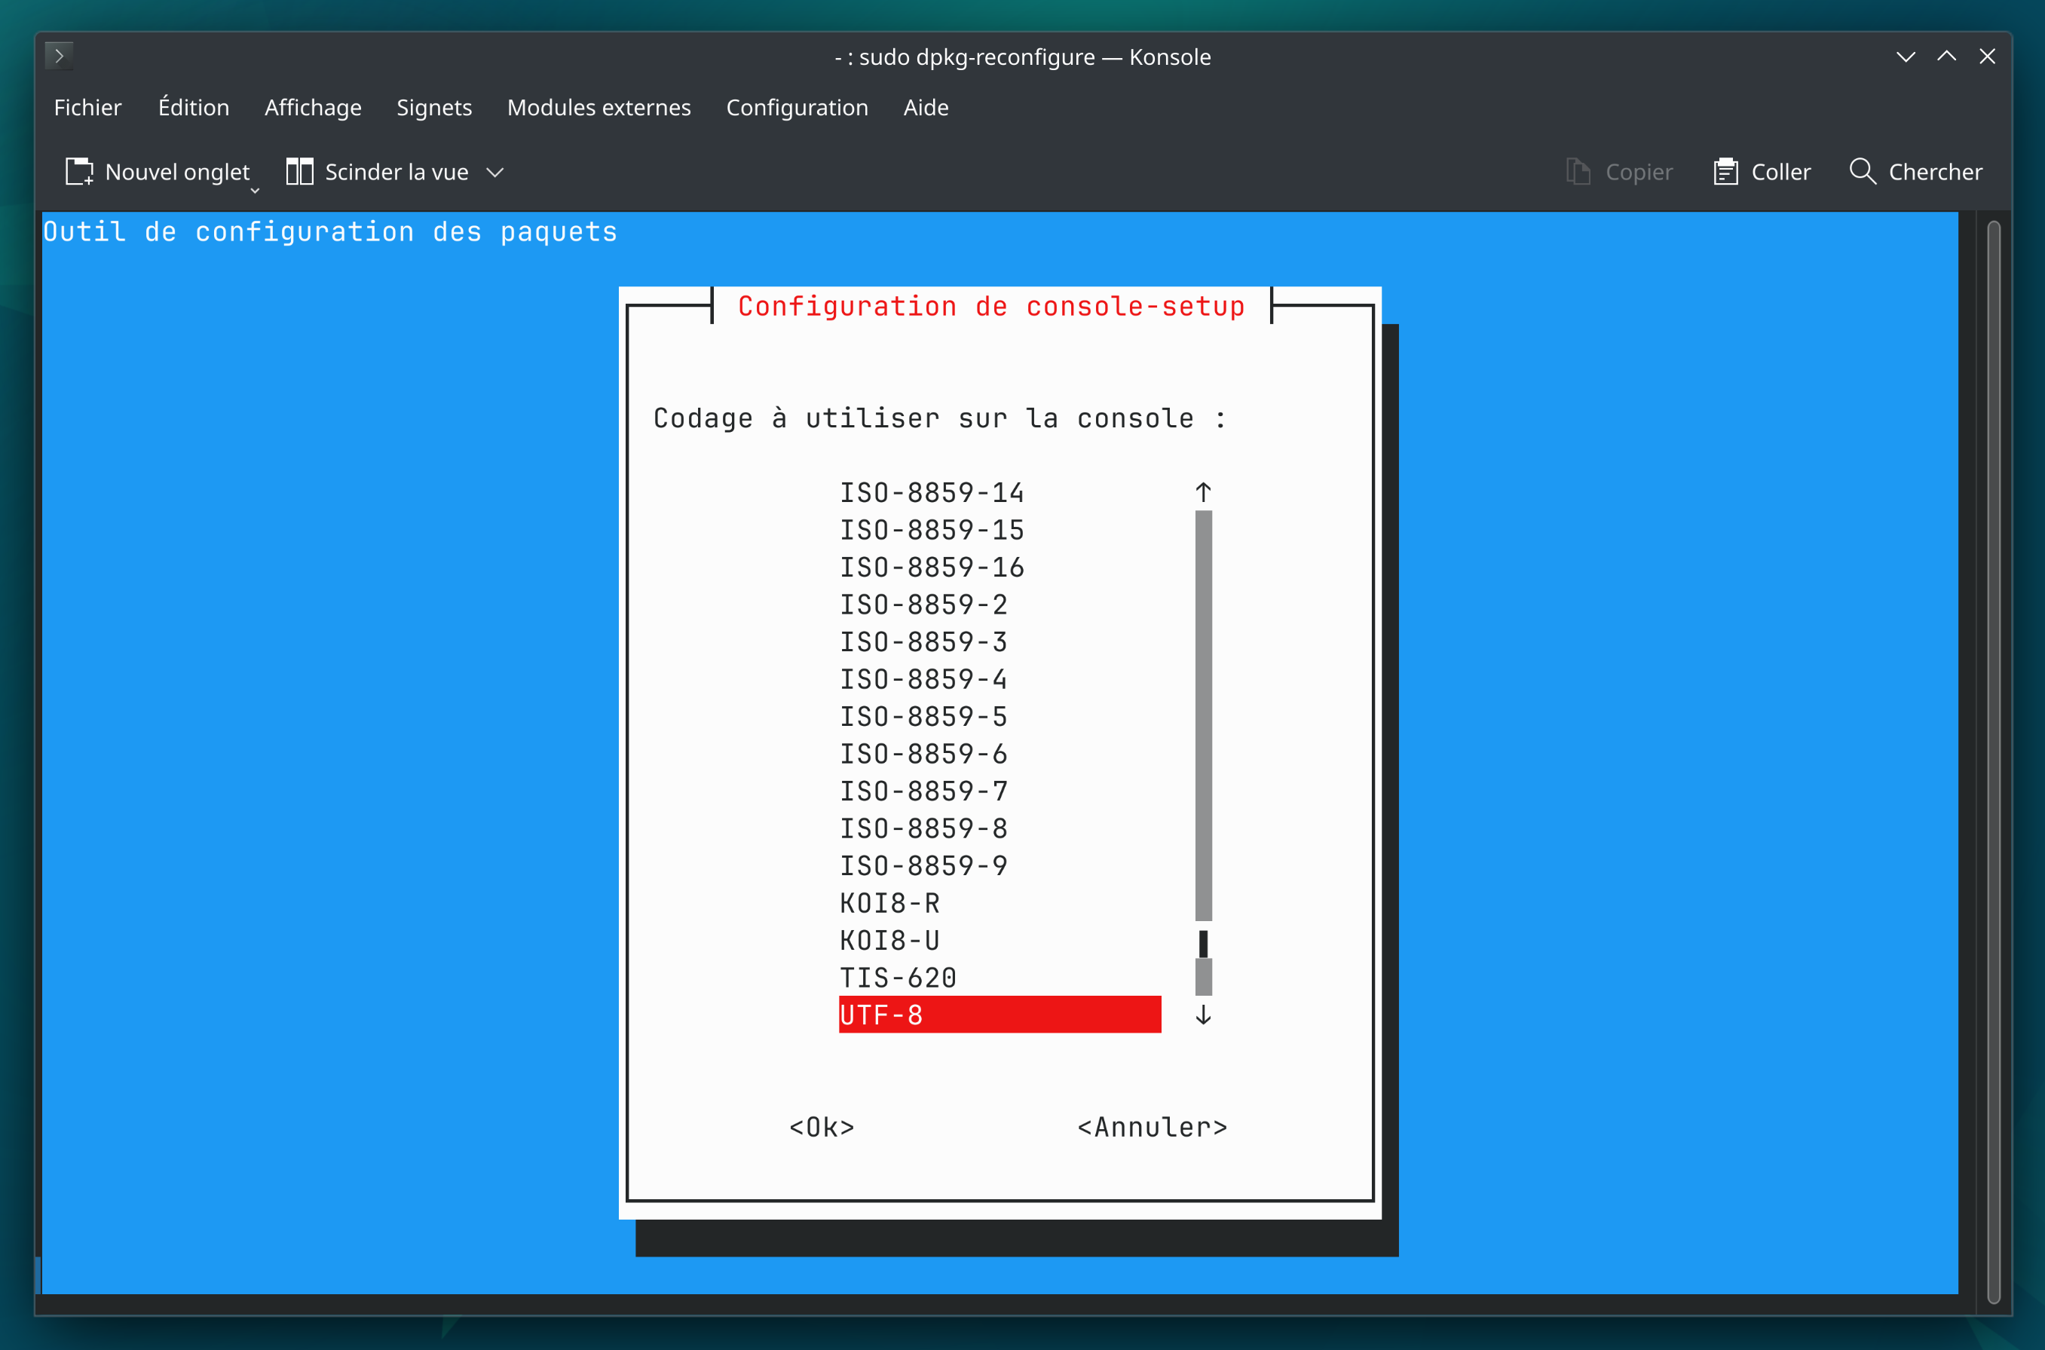This screenshot has height=1350, width=2045.
Task: Close the Konsole window
Action: (1987, 57)
